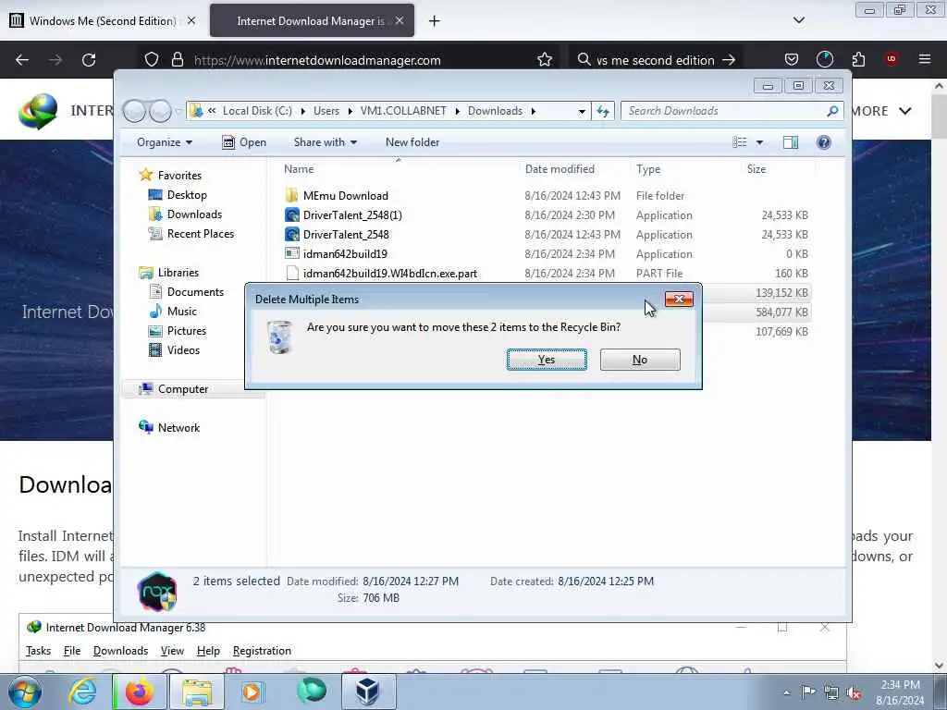Select Favorites in the navigation pane
The width and height of the screenshot is (947, 710).
[x=179, y=175]
